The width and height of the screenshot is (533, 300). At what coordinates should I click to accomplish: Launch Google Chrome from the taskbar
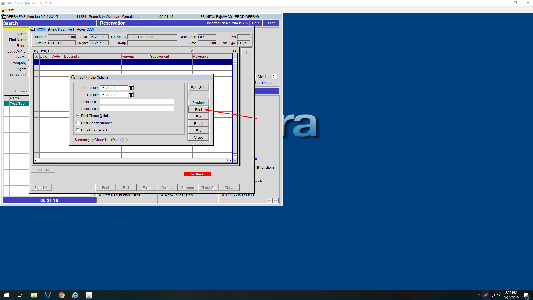tap(61, 295)
